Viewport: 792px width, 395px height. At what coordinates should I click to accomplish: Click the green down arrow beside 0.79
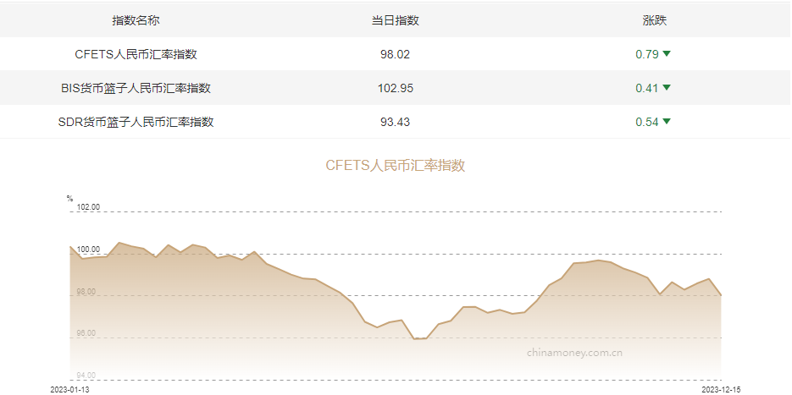[667, 54]
